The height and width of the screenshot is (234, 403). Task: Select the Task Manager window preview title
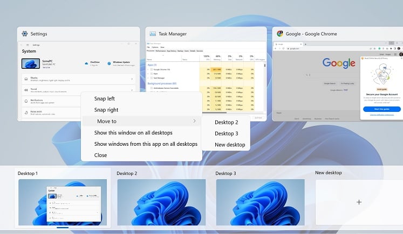coord(173,34)
